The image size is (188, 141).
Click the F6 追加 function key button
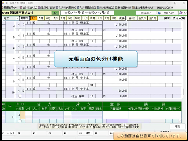(x=85, y=133)
